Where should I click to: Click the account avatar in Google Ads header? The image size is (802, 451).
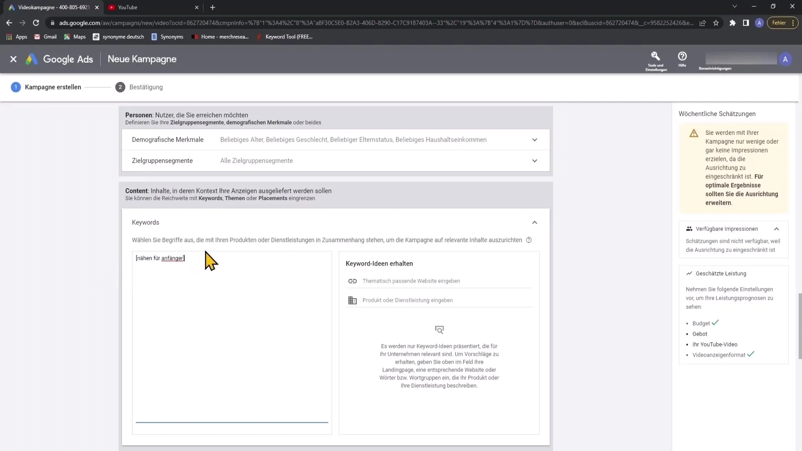[785, 59]
